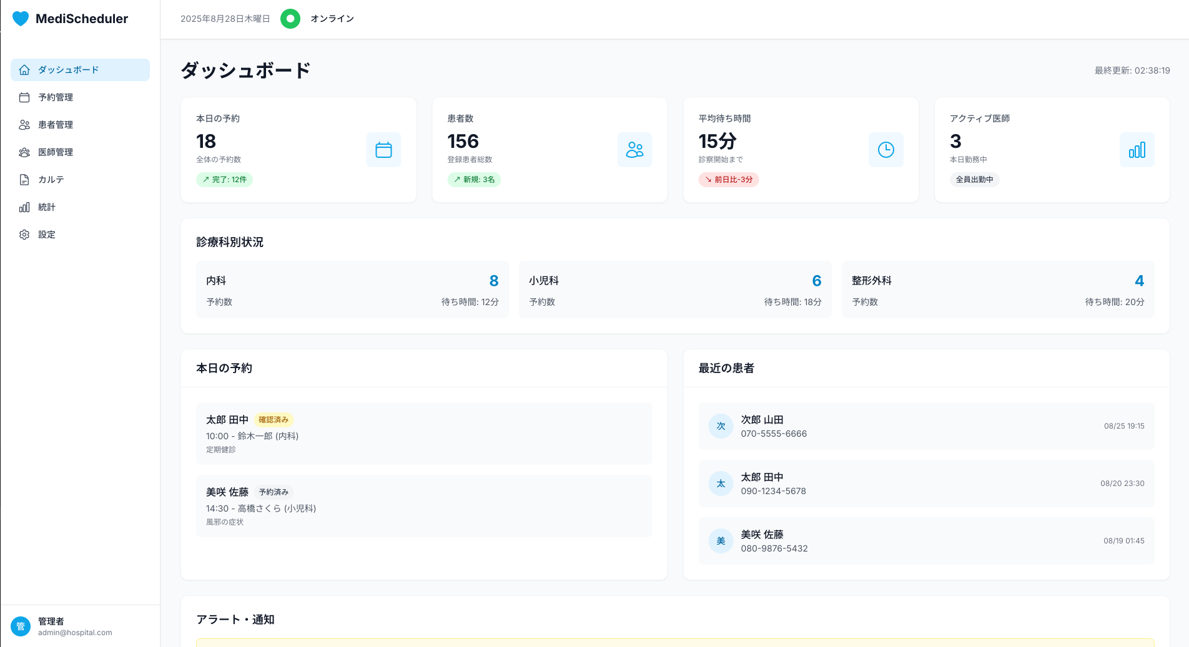Click the MediScheduler heart logo icon

click(x=21, y=19)
